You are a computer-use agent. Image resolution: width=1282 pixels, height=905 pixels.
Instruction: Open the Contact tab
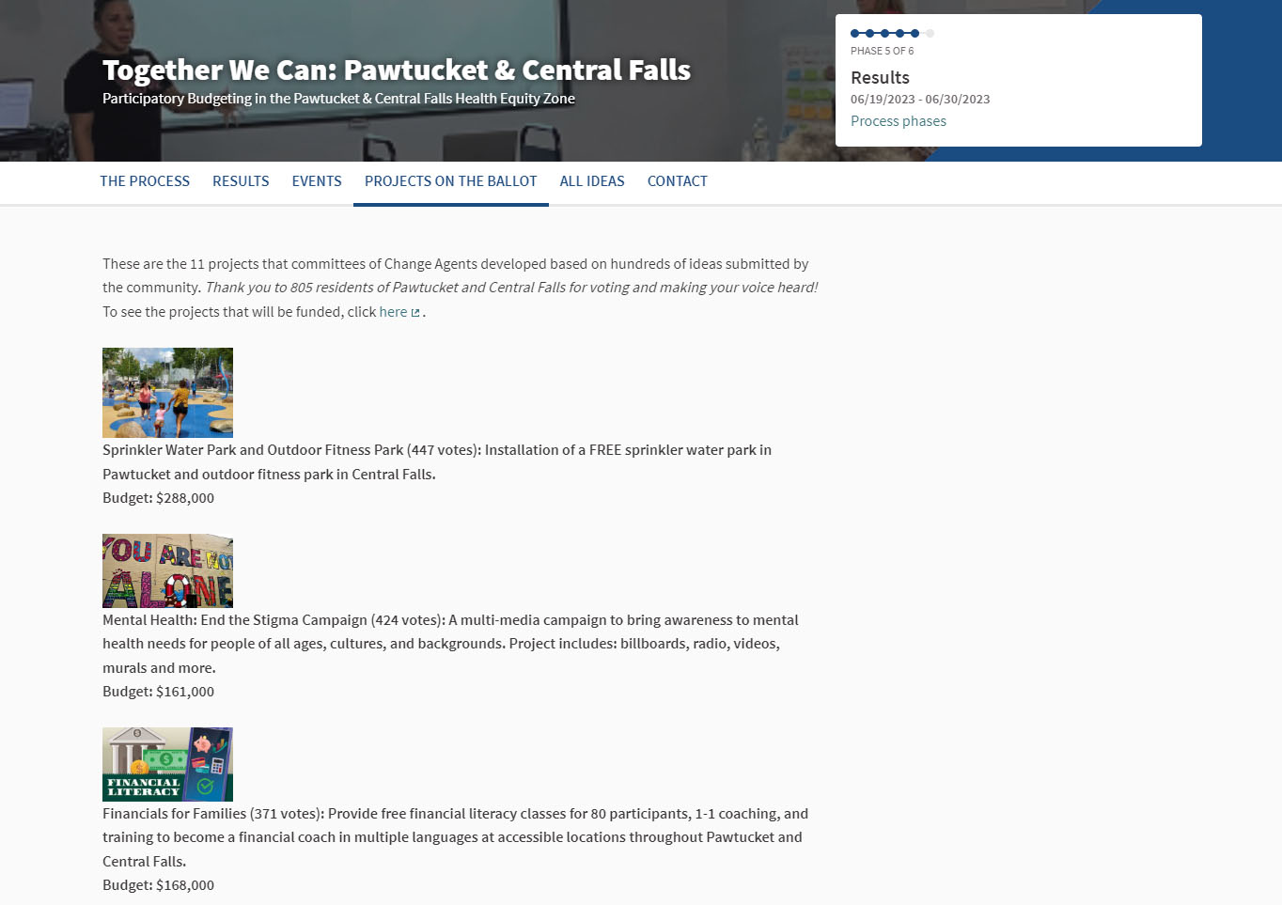pos(678,181)
